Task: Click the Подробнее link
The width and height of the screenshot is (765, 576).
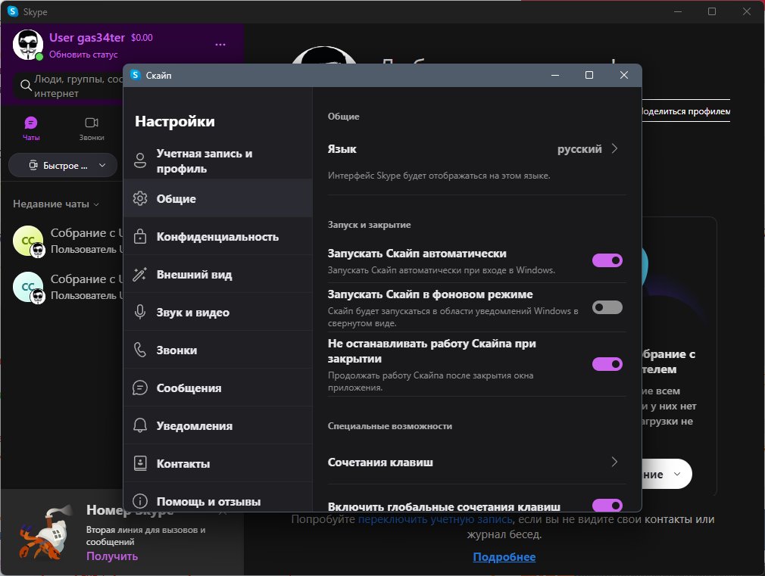Action: pyautogui.click(x=504, y=557)
